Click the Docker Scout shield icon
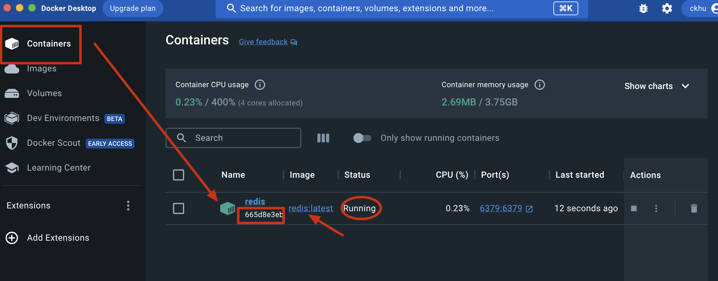The width and height of the screenshot is (718, 281). click(x=12, y=143)
